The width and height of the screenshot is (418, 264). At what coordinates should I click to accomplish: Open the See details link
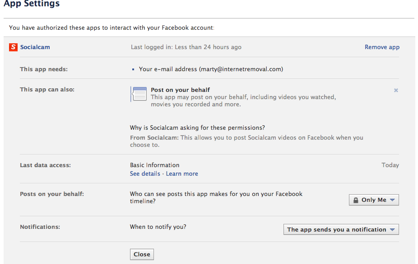pos(145,173)
